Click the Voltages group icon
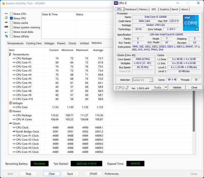The image size is (204, 178). pos(10,103)
